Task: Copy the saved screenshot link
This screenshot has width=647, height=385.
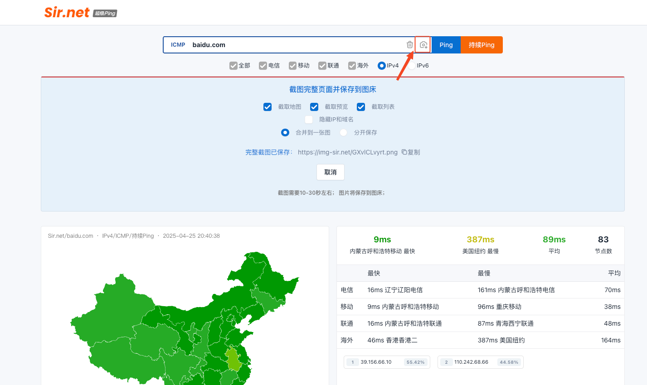Action: [411, 152]
